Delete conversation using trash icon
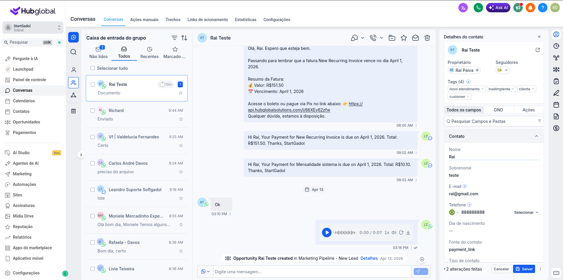Screen dimensions: 563x280 click(x=427, y=38)
